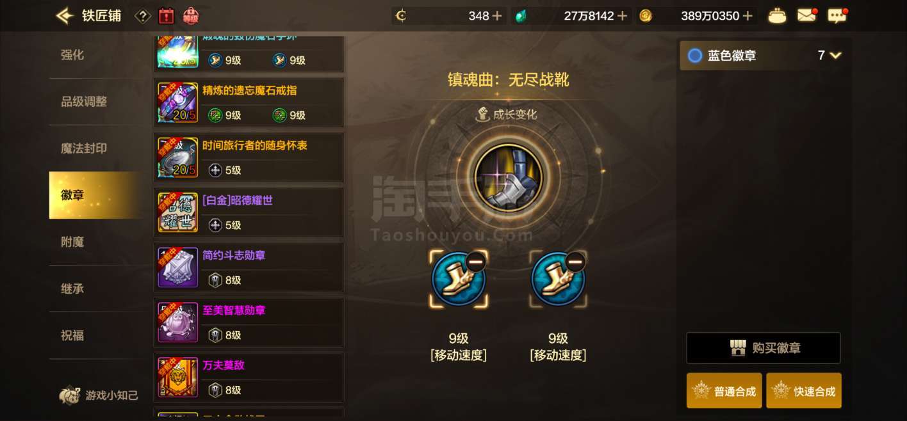Open the question mark help icon
The image size is (907, 421).
[143, 16]
